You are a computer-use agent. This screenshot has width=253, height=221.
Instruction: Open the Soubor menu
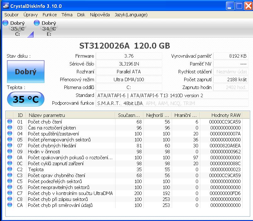[11, 15]
